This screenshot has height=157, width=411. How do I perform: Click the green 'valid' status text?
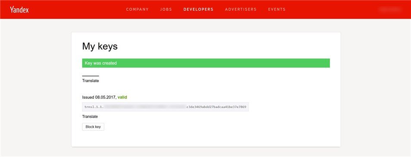tap(122, 97)
